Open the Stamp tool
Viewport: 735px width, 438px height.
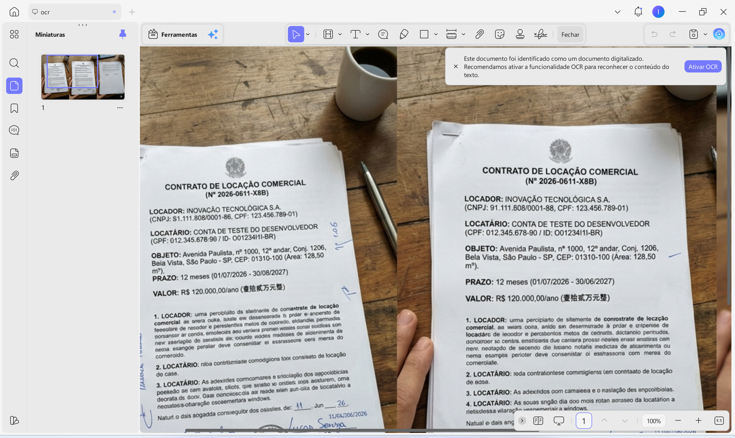(x=520, y=34)
